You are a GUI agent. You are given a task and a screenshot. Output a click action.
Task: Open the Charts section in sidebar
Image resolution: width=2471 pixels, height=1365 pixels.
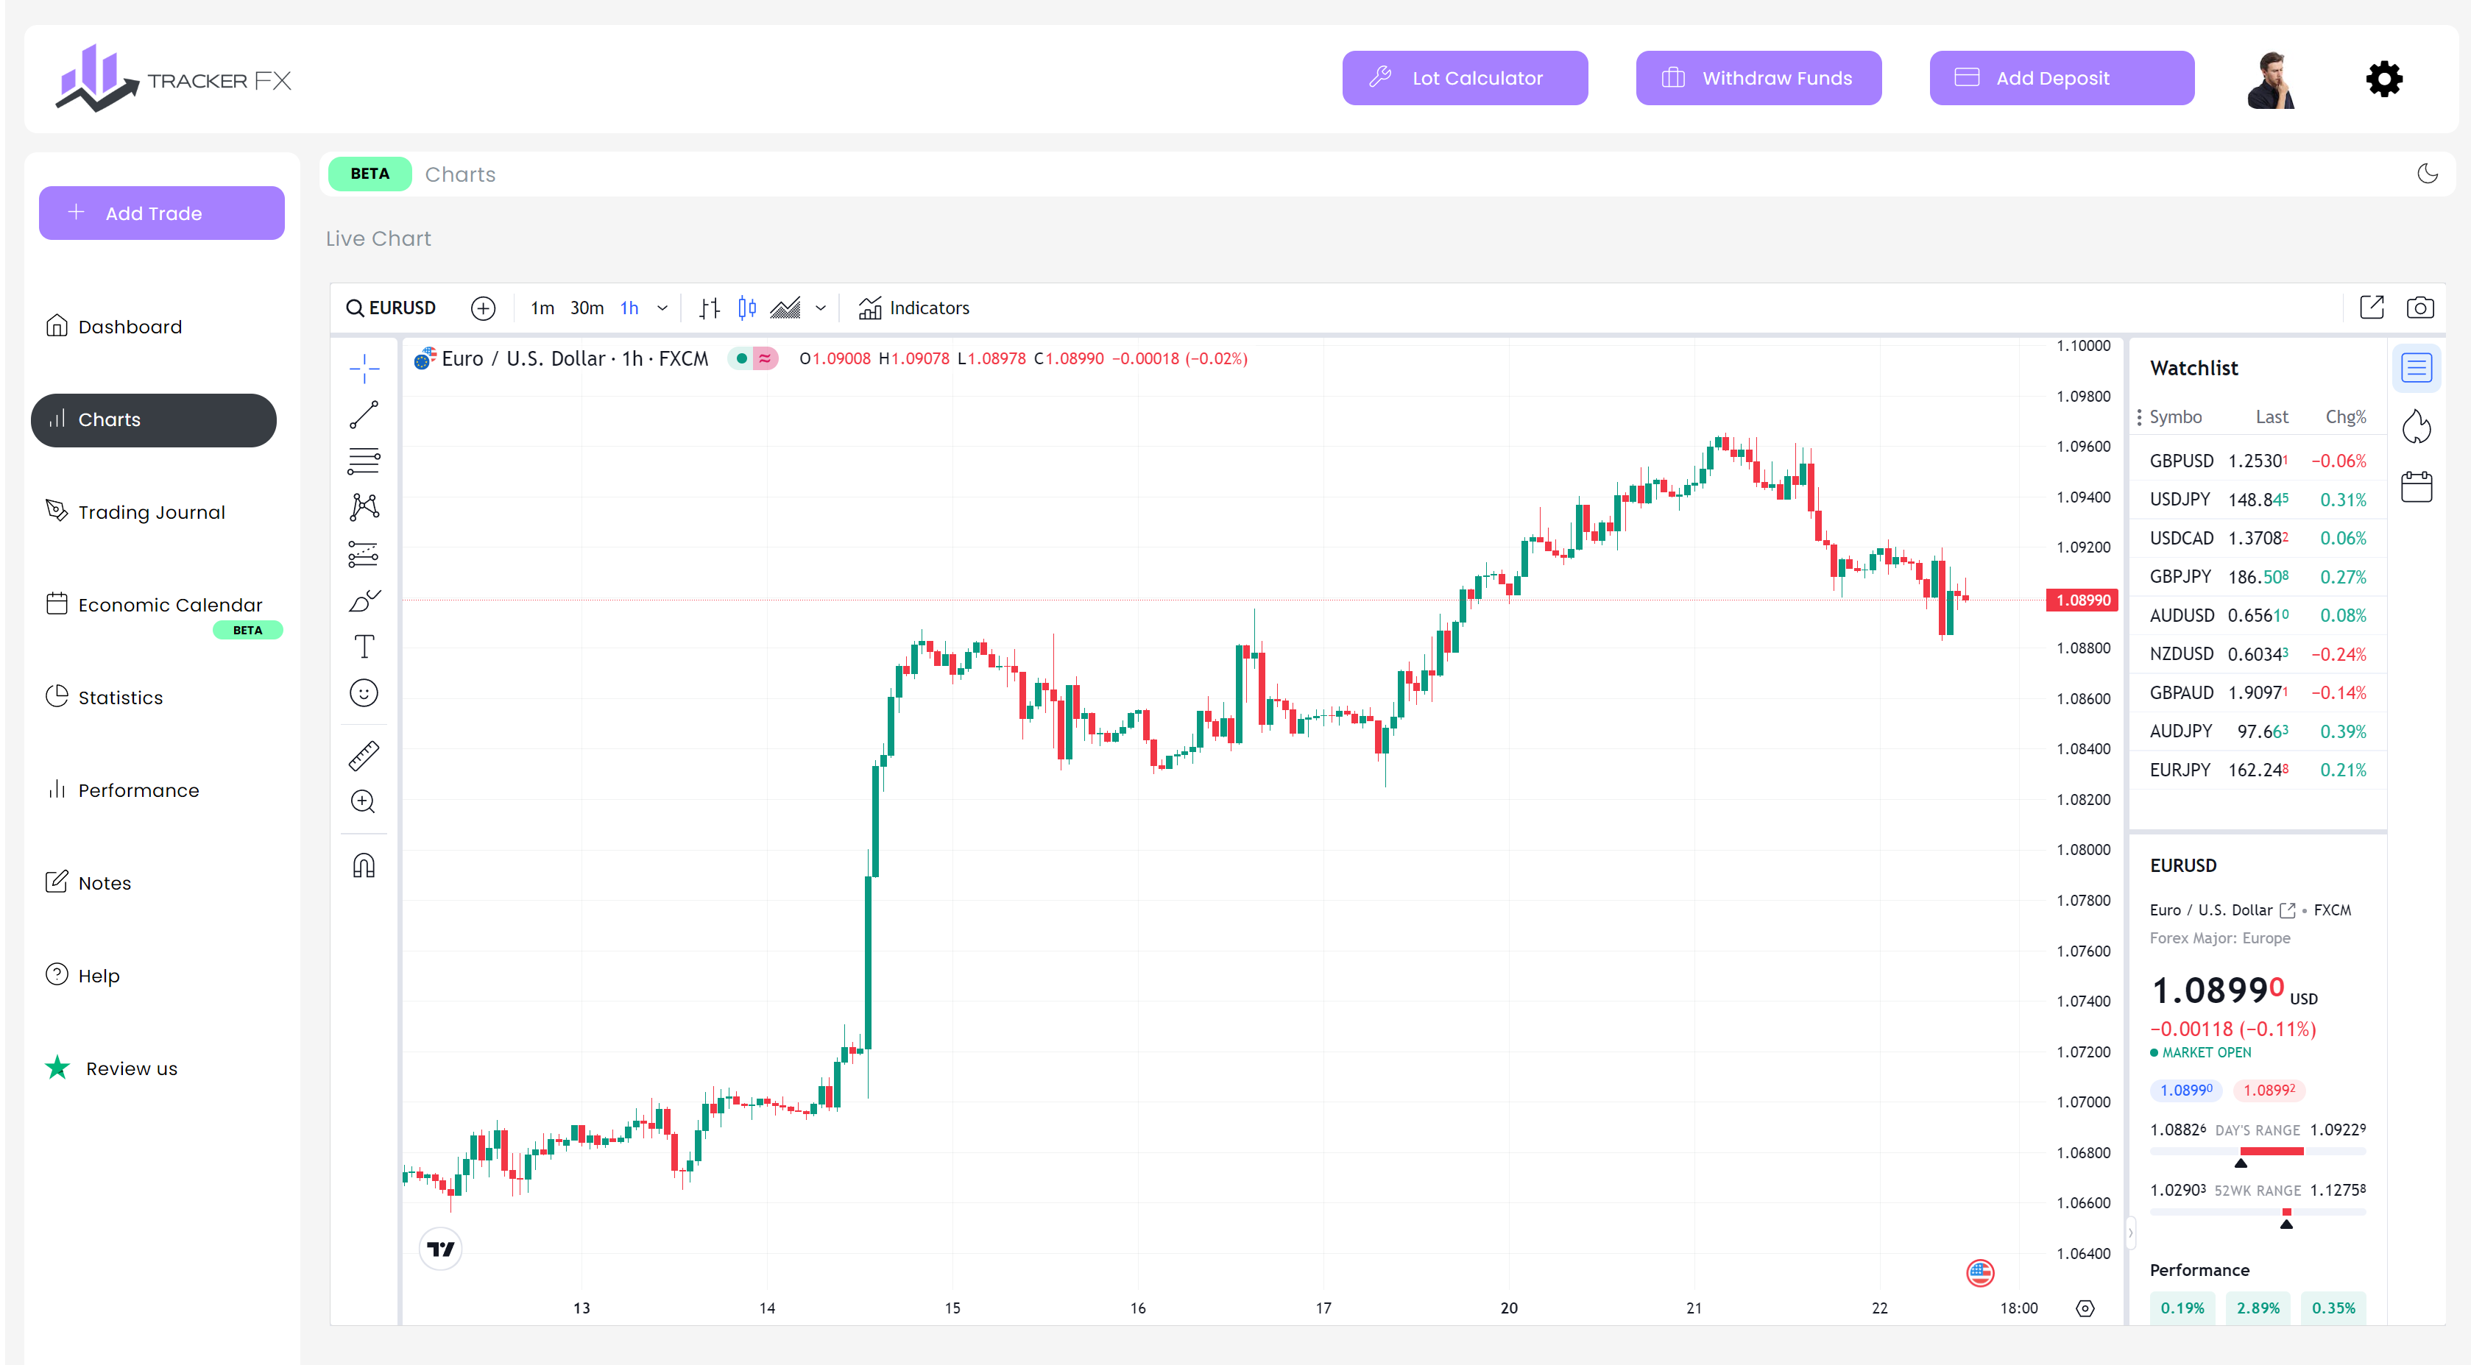click(154, 419)
